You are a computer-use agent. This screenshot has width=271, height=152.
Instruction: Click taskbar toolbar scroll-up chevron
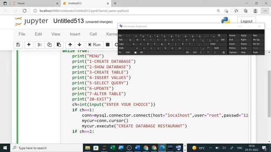(185, 146)
